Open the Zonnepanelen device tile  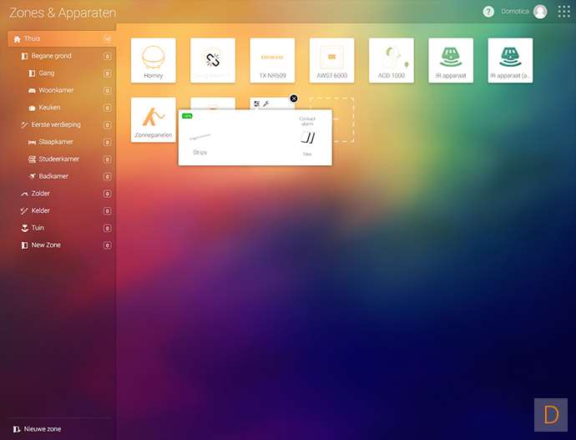coord(154,119)
